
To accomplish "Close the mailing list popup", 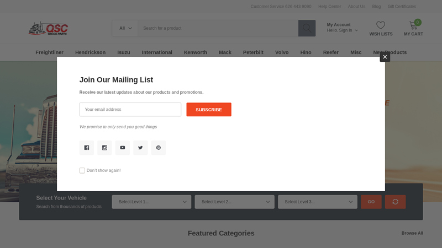I will pos(385,57).
